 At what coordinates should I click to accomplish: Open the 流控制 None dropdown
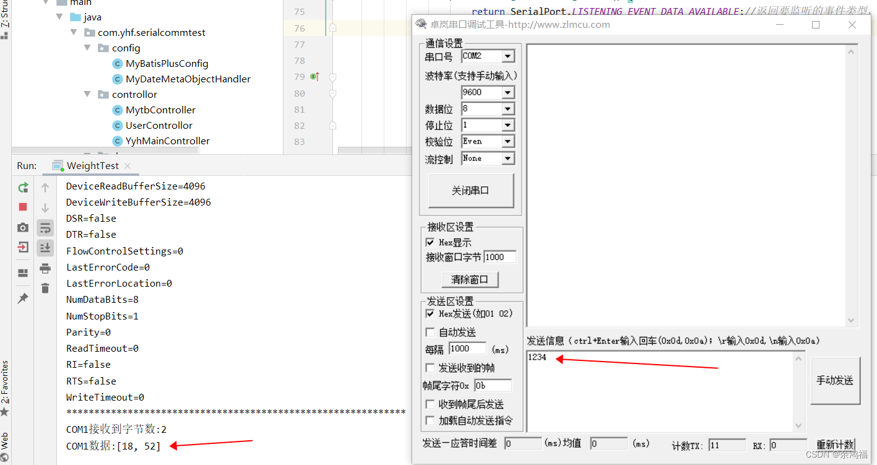pyautogui.click(x=508, y=159)
